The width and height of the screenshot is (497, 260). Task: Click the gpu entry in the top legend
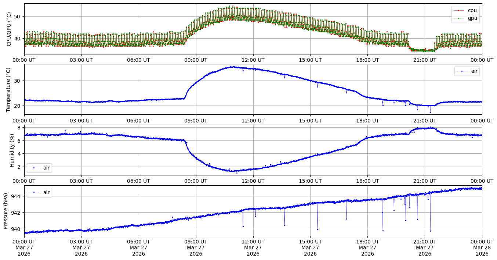[472, 18]
